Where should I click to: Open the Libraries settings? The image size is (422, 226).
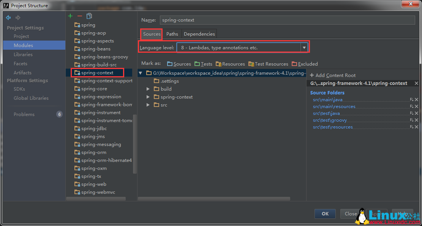tap(23, 55)
